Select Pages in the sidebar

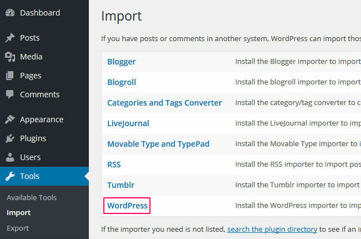tap(31, 76)
